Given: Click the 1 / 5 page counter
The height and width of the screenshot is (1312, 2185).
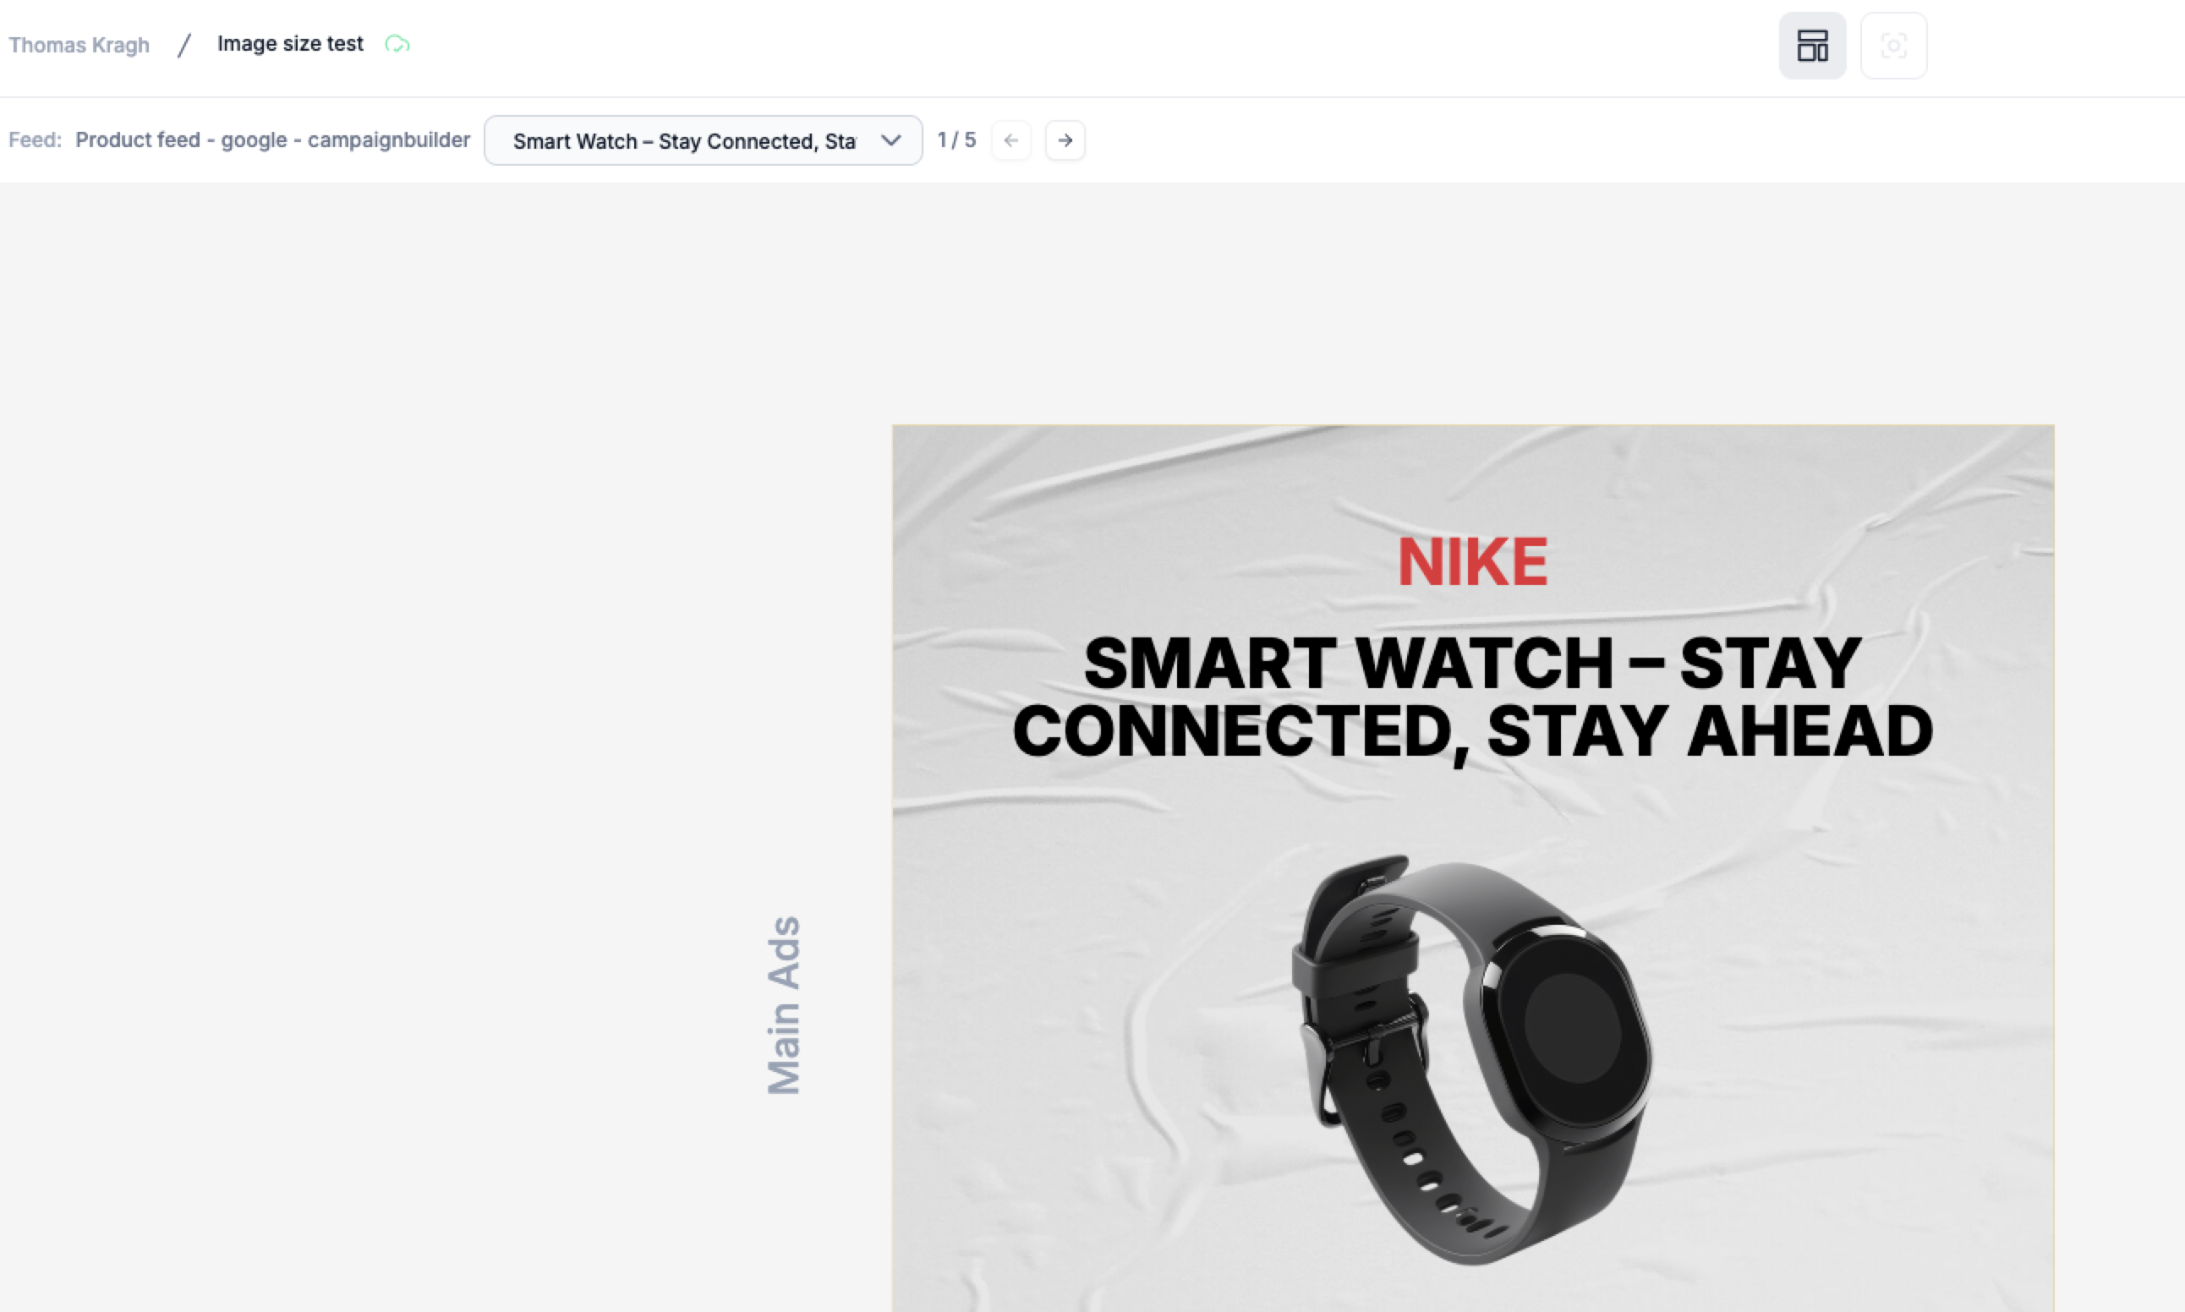Looking at the screenshot, I should point(956,140).
